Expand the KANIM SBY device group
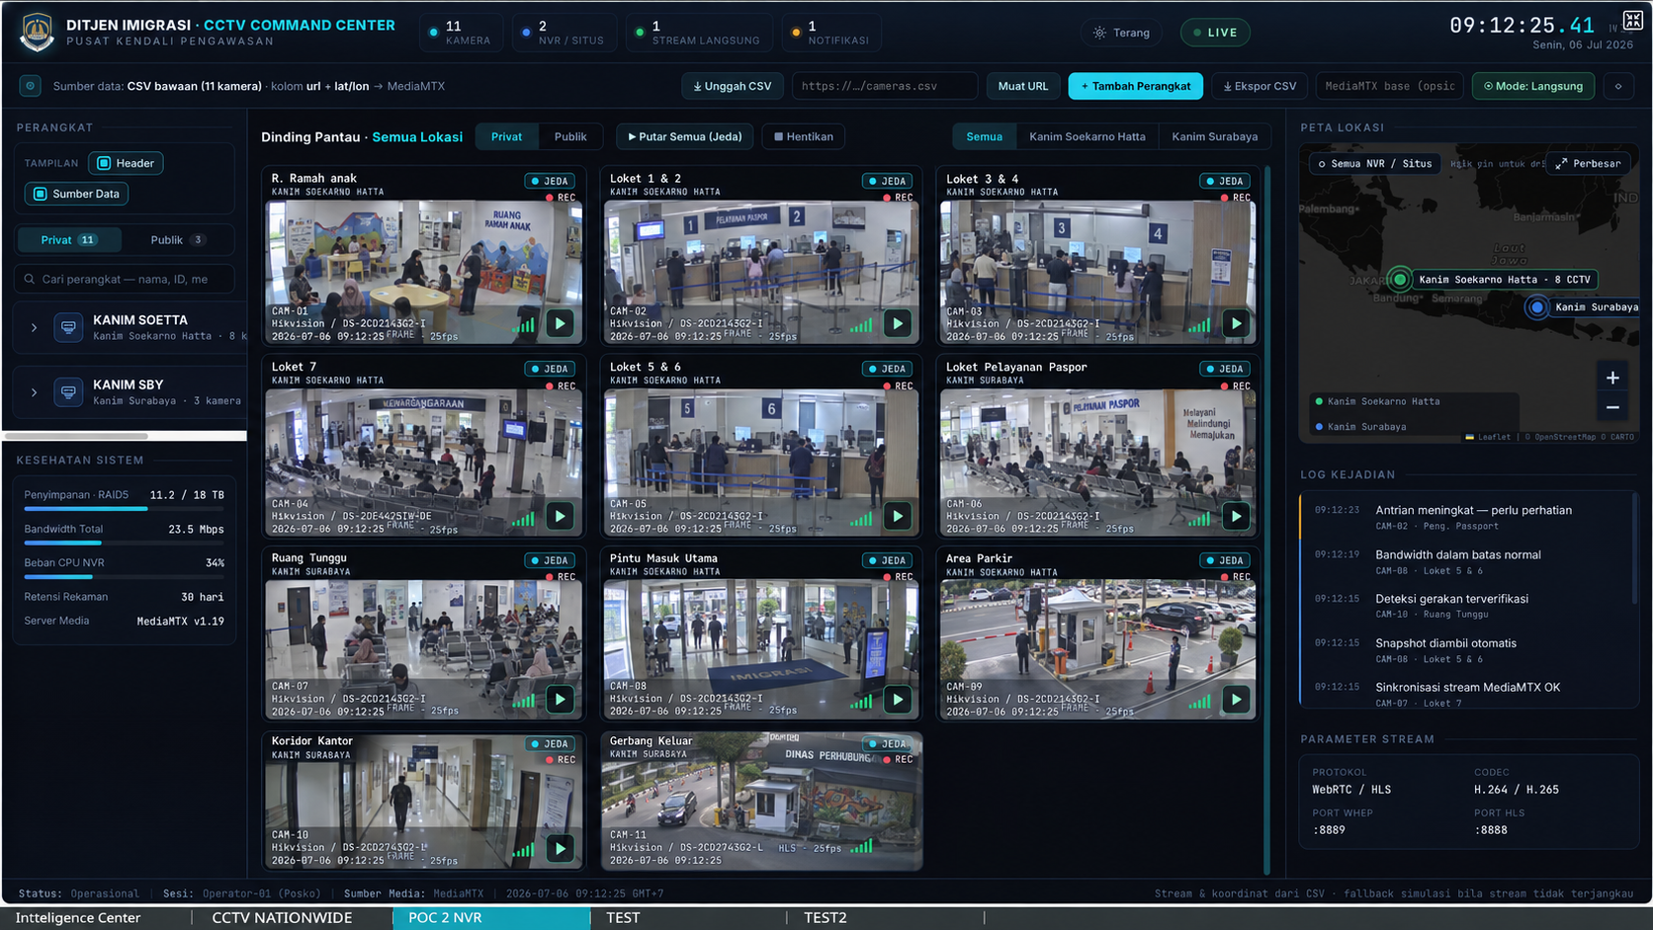 click(x=34, y=392)
